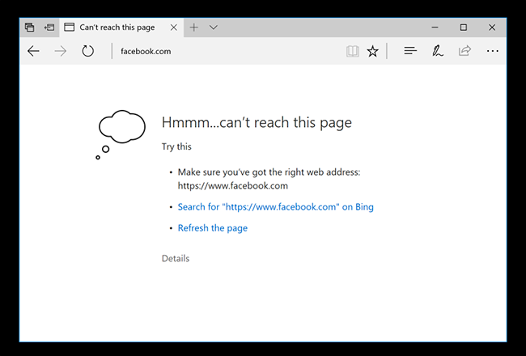Viewport: 526px width, 356px height.
Task: Click Search for facebook.com on Bing link
Action: tap(275, 206)
